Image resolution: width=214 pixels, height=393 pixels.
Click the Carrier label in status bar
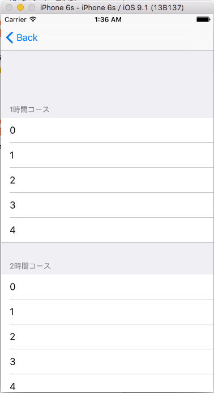click(15, 19)
